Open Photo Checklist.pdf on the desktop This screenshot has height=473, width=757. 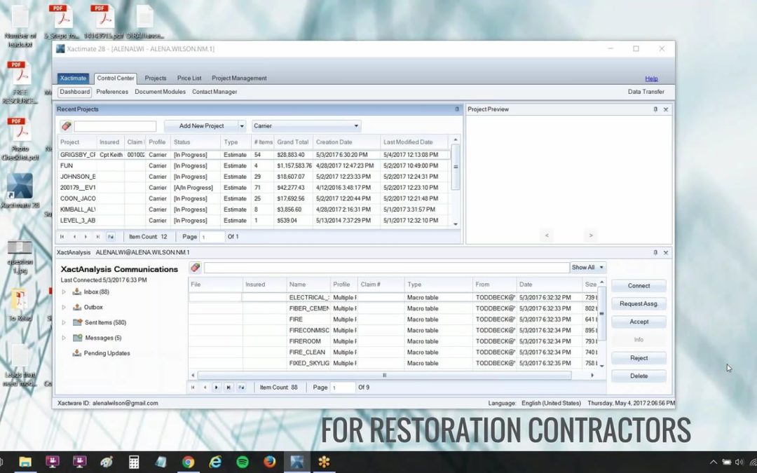20,139
